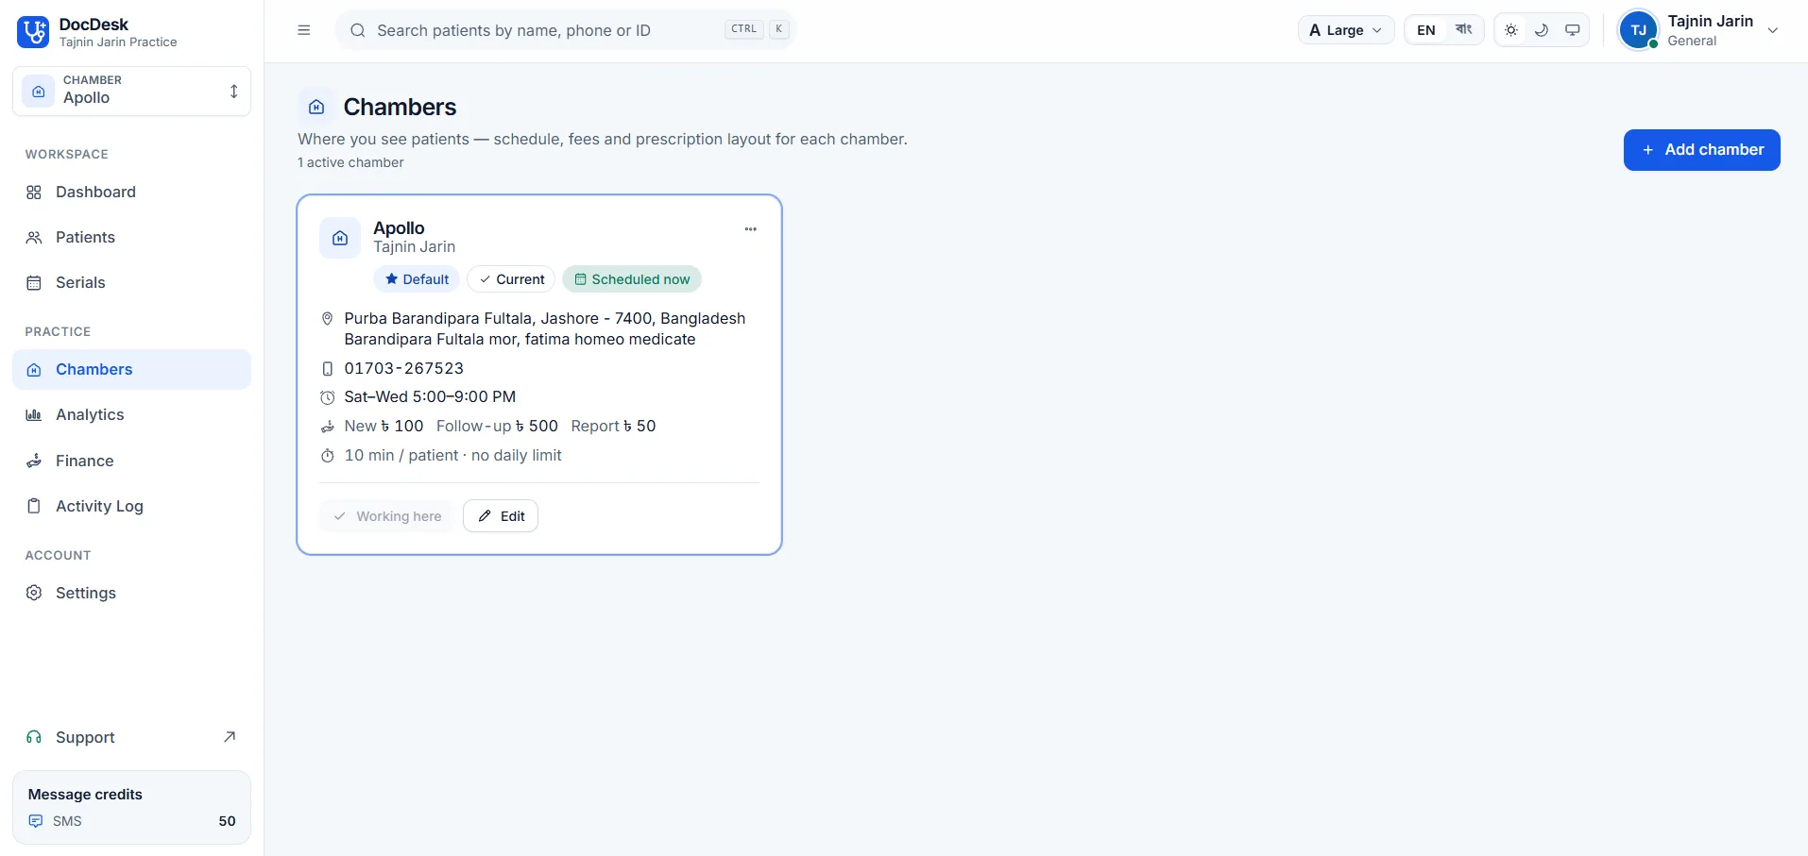Go to Patients page
This screenshot has height=856, width=1808.
[132, 237]
